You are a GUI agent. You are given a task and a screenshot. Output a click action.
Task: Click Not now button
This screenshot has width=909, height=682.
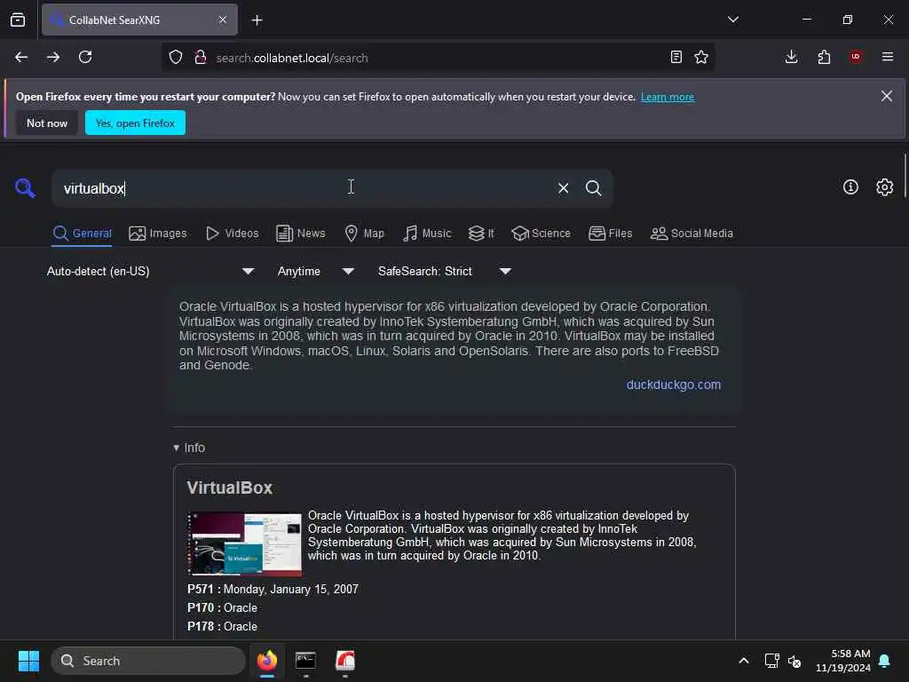click(47, 123)
